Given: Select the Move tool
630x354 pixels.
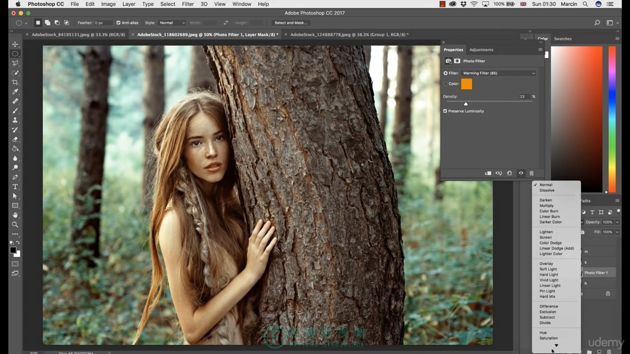Looking at the screenshot, I should click(x=15, y=44).
